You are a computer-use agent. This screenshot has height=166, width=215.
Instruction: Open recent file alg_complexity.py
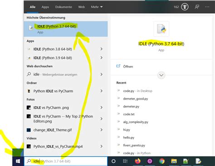(136, 122)
